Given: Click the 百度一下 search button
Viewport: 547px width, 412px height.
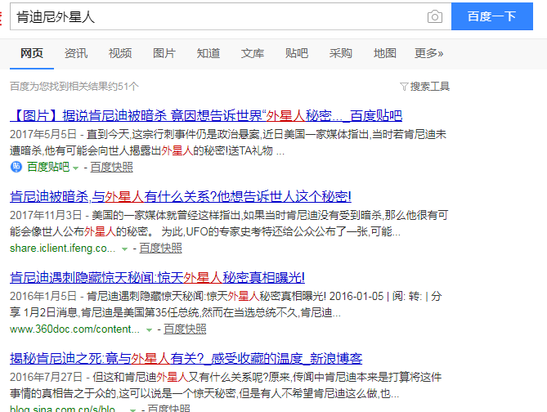Looking at the screenshot, I should point(492,16).
